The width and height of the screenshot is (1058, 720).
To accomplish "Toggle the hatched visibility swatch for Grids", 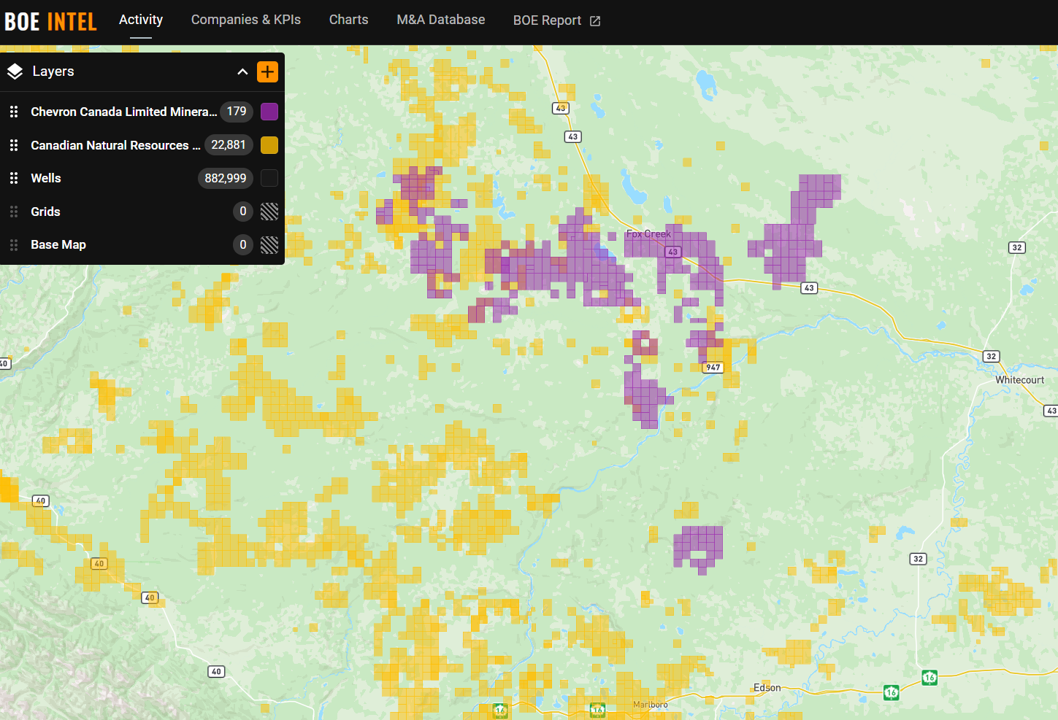I will 269,212.
